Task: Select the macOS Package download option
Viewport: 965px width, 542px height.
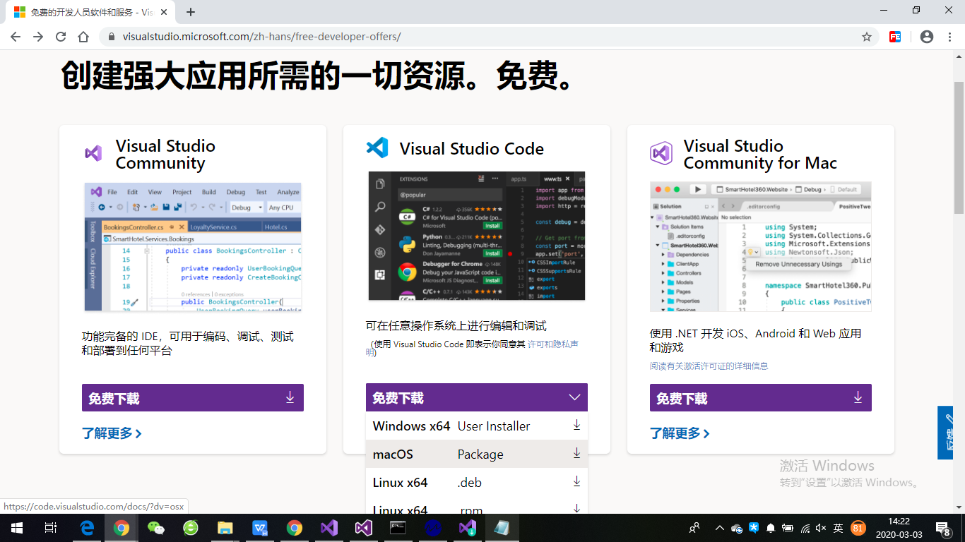Action: point(477,454)
